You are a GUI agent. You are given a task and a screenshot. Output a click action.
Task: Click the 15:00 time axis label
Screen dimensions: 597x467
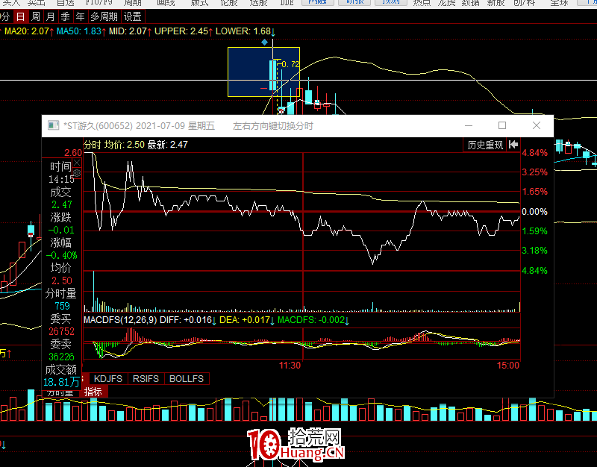click(x=508, y=366)
